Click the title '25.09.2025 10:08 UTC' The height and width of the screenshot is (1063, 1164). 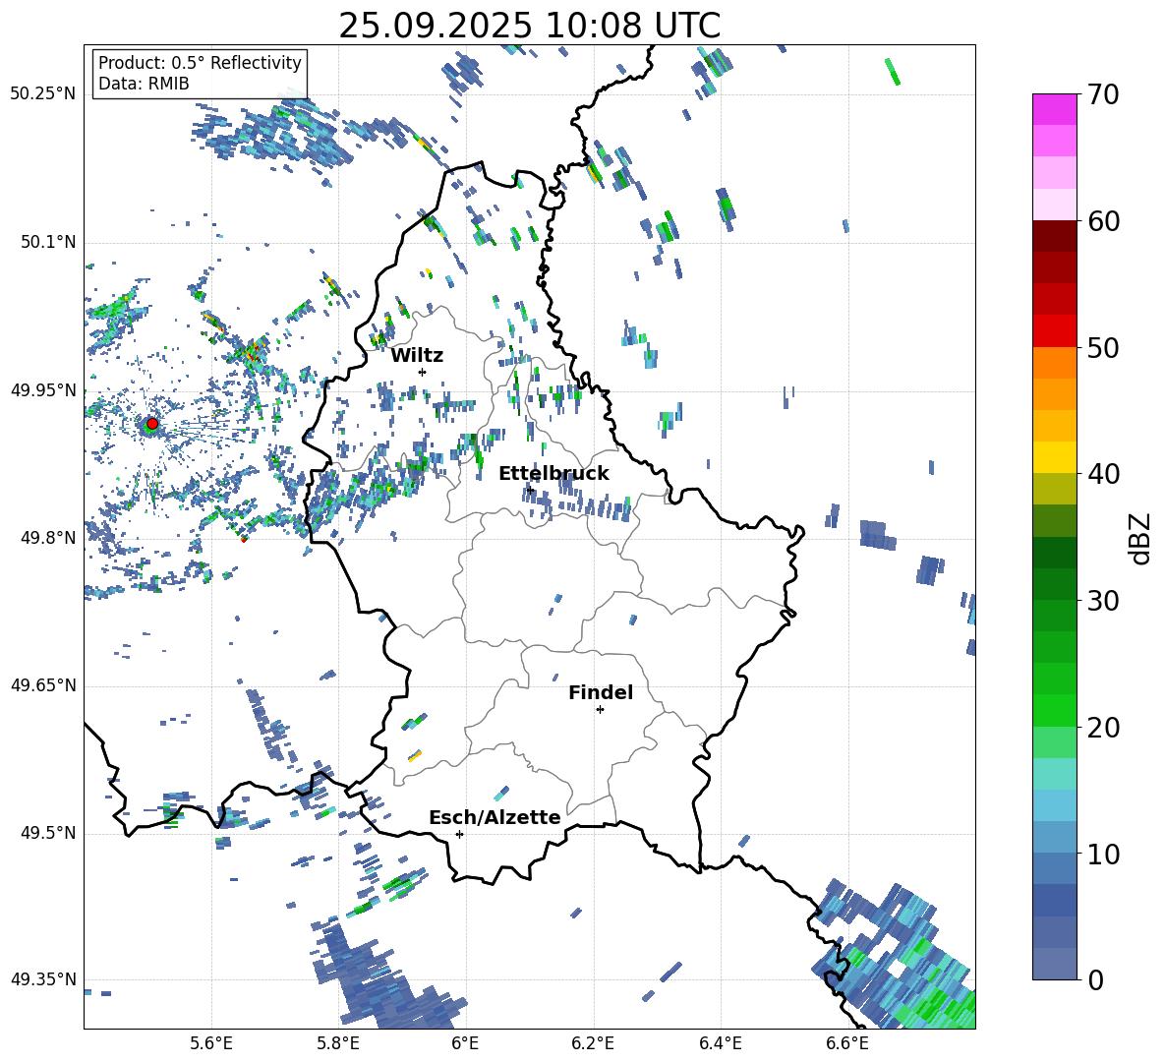pos(529,26)
